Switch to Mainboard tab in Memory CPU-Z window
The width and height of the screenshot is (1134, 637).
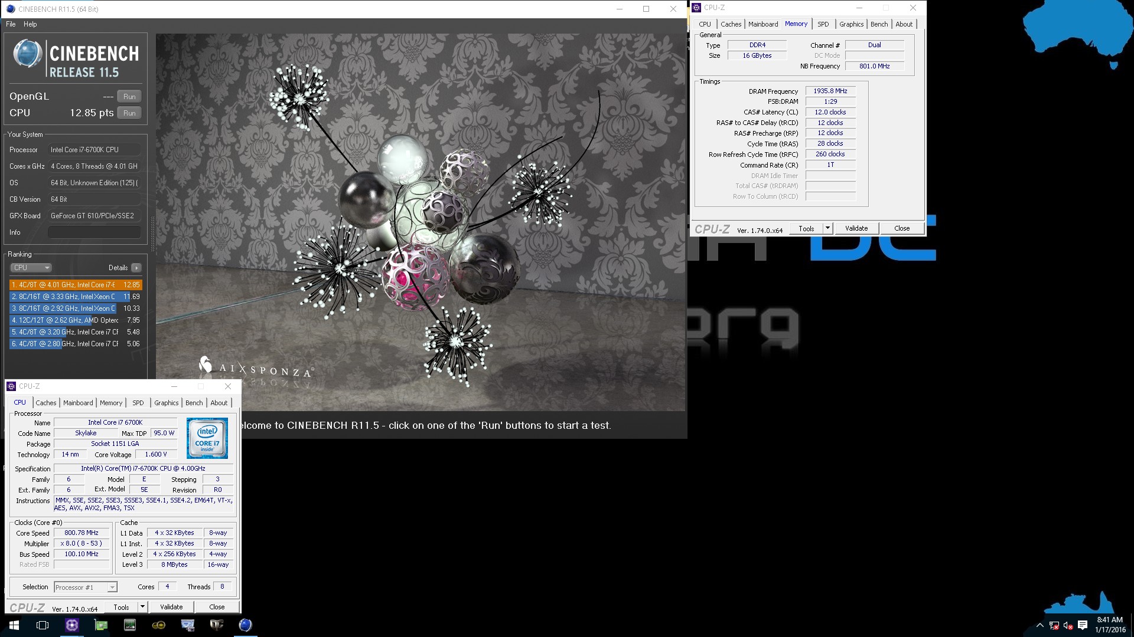pos(763,24)
